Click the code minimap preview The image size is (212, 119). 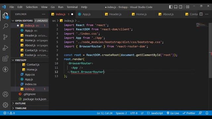coord(201,25)
